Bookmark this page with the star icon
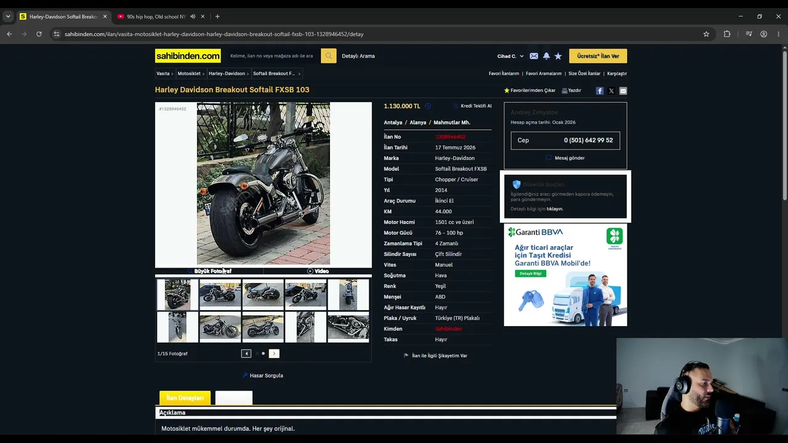This screenshot has width=788, height=443. point(706,34)
